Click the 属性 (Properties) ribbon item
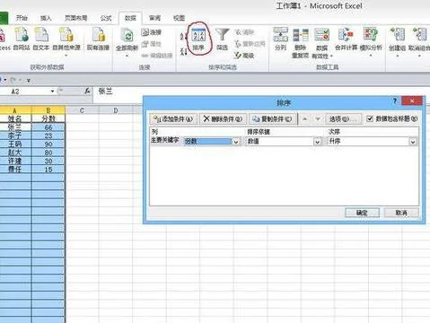The width and height of the screenshot is (430, 323). [152, 44]
